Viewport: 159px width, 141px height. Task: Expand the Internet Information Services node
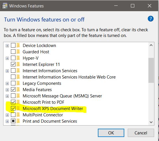[7, 71]
